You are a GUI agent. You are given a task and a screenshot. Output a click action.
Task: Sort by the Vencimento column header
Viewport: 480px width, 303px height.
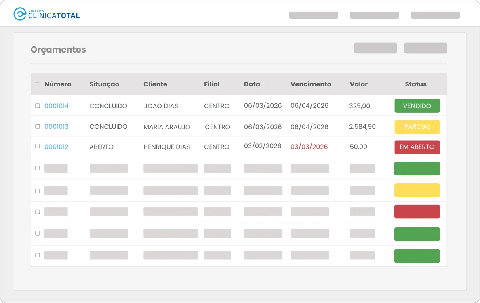point(311,84)
